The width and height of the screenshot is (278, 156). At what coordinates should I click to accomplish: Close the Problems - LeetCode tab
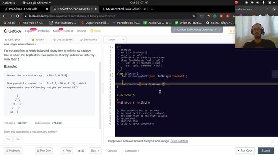tap(47, 9)
